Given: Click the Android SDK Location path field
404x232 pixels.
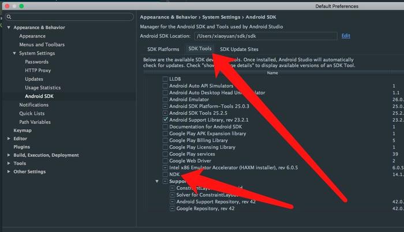Looking at the screenshot, I should (x=267, y=36).
